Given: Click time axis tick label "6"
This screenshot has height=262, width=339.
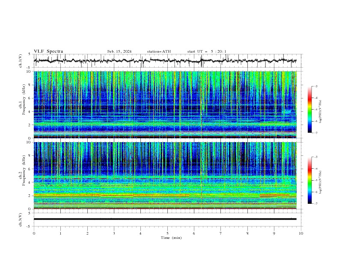Looking at the screenshot, I should [x=194, y=233].
